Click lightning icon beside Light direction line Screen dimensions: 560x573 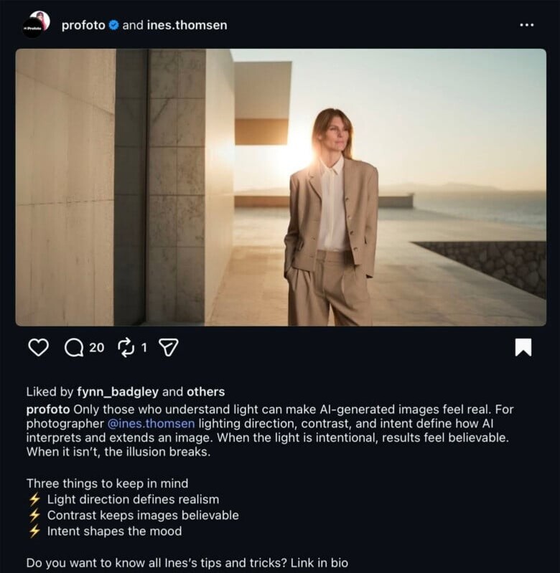pyautogui.click(x=34, y=499)
